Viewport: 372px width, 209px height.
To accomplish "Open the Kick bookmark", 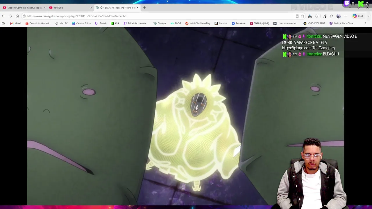I will [x=115, y=23].
